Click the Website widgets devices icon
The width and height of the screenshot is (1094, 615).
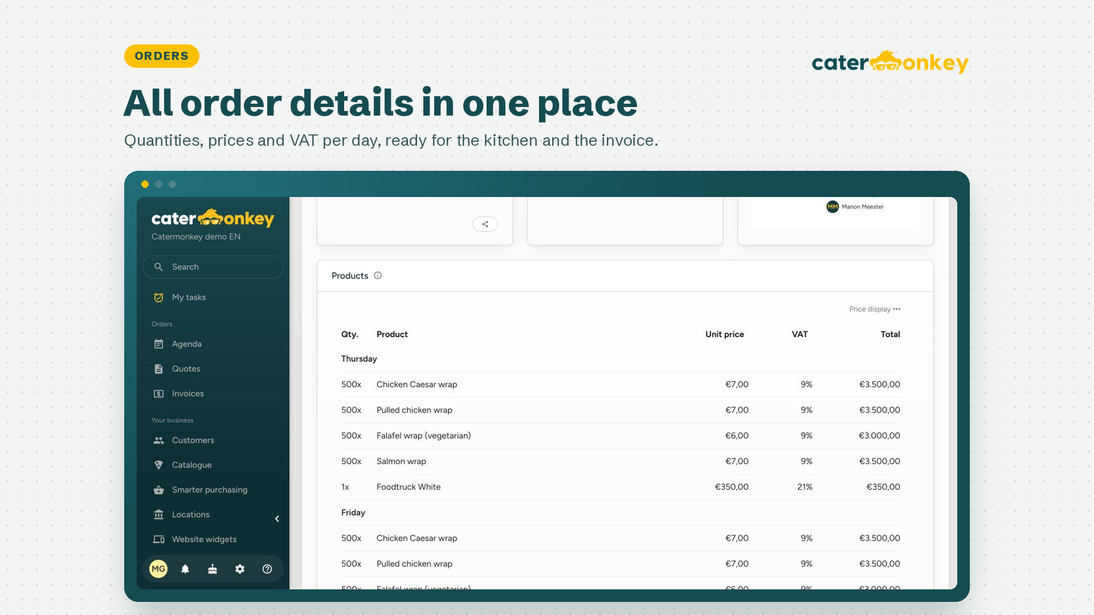point(158,539)
